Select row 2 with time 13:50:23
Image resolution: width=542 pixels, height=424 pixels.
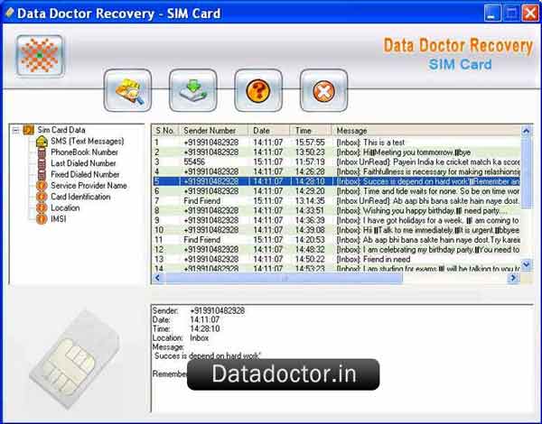pyautogui.click(x=336, y=152)
